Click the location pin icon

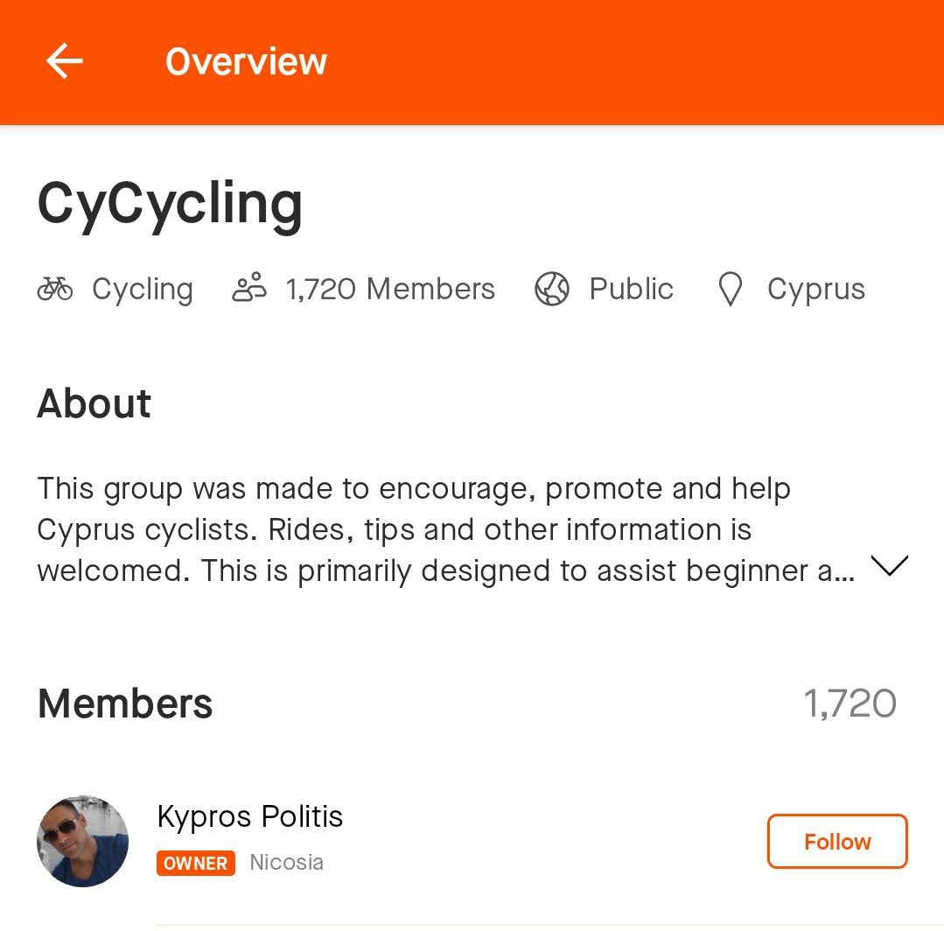click(730, 290)
